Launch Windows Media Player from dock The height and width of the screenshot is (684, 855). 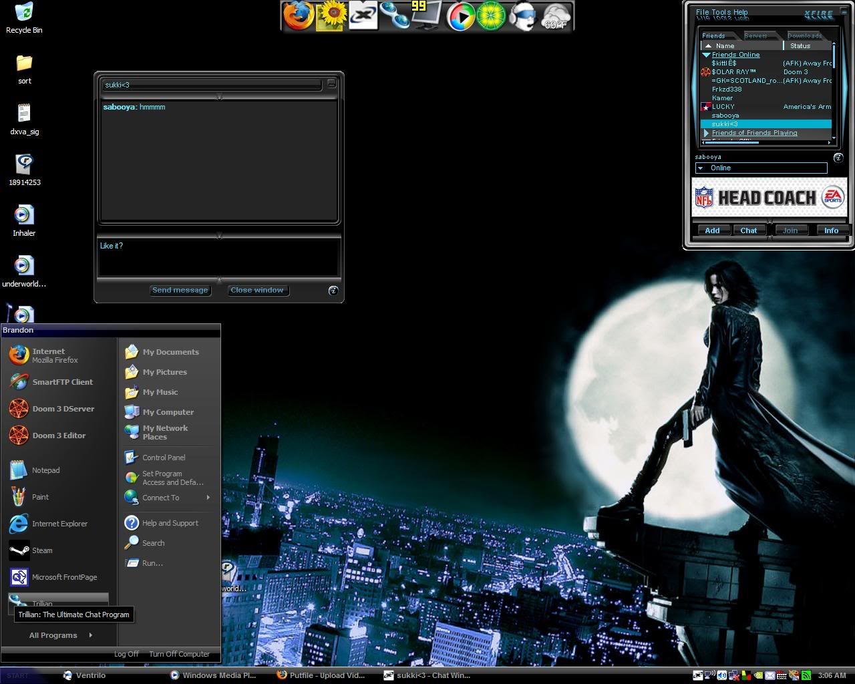click(x=460, y=17)
